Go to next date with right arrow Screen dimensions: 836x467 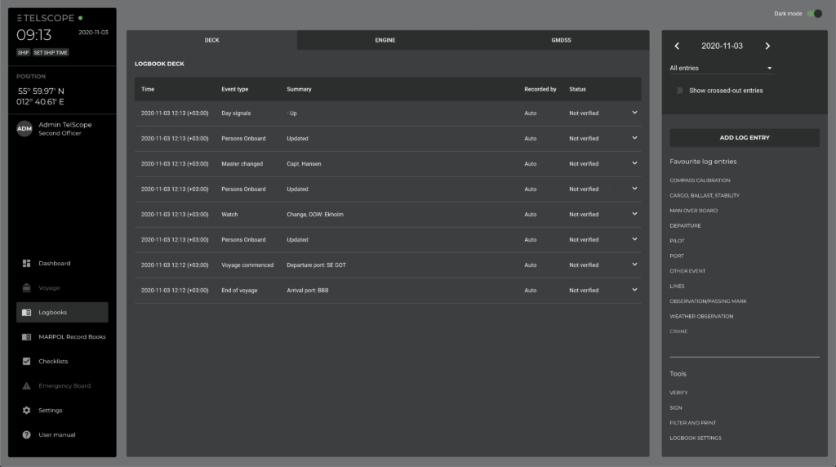(x=767, y=47)
